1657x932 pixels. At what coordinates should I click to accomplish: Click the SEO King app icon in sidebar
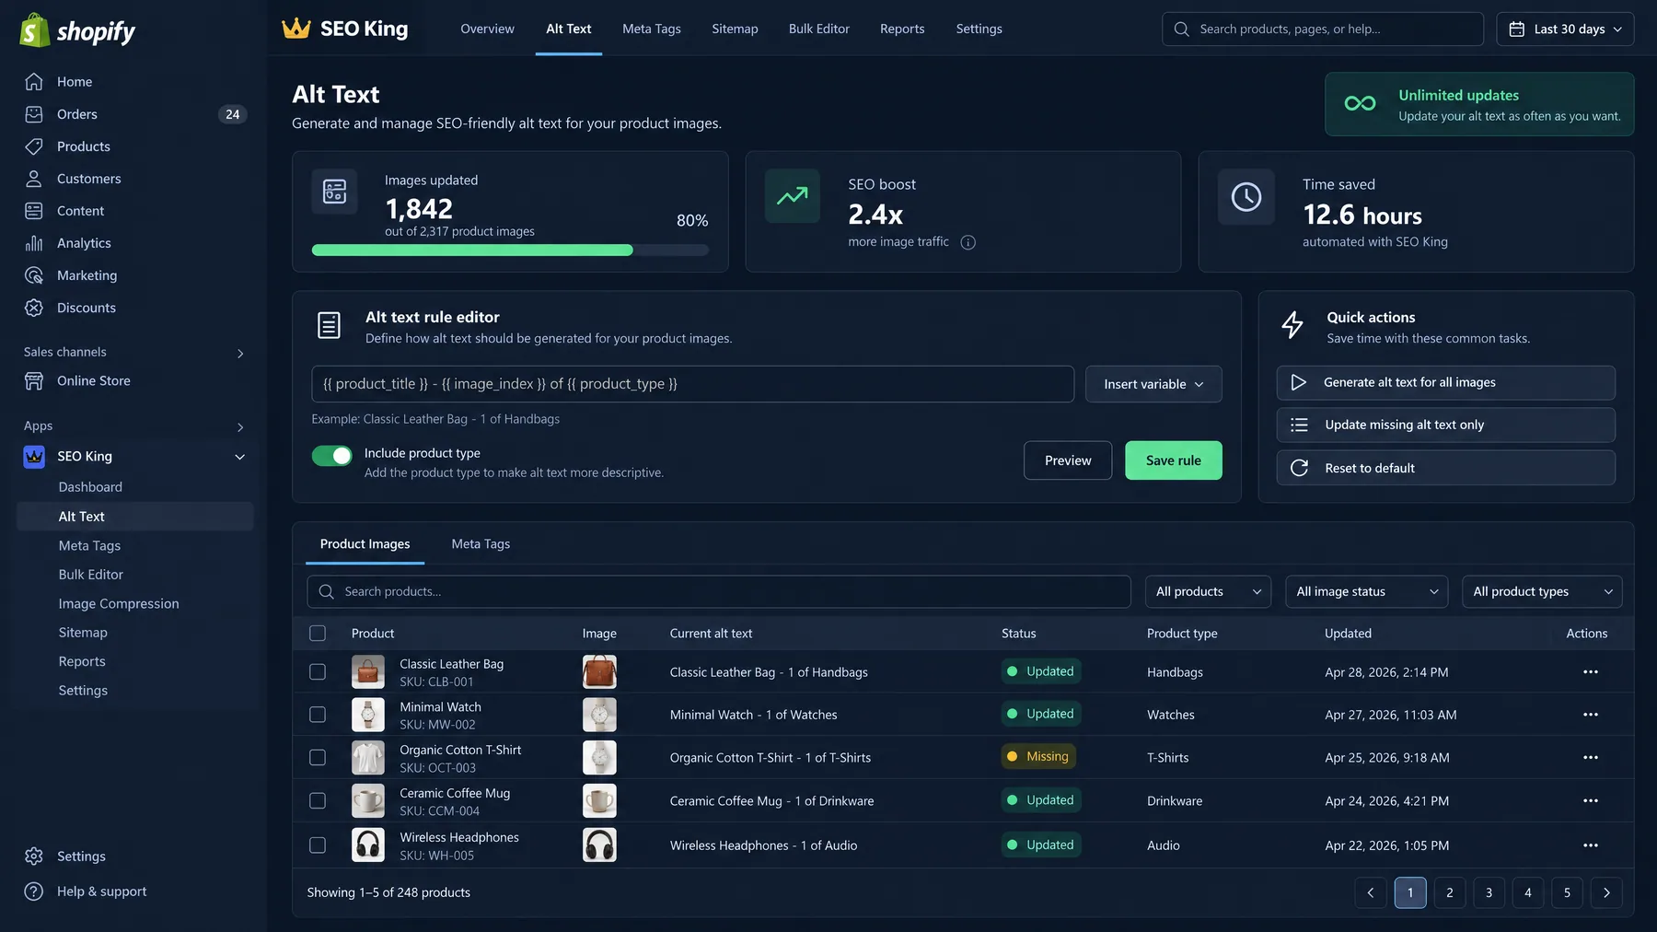point(34,457)
